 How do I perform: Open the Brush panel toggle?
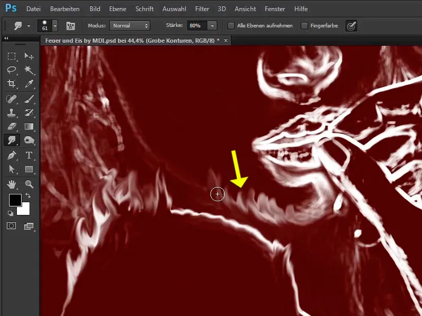pyautogui.click(x=71, y=26)
